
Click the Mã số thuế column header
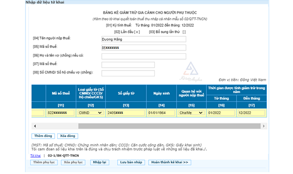[61, 93]
